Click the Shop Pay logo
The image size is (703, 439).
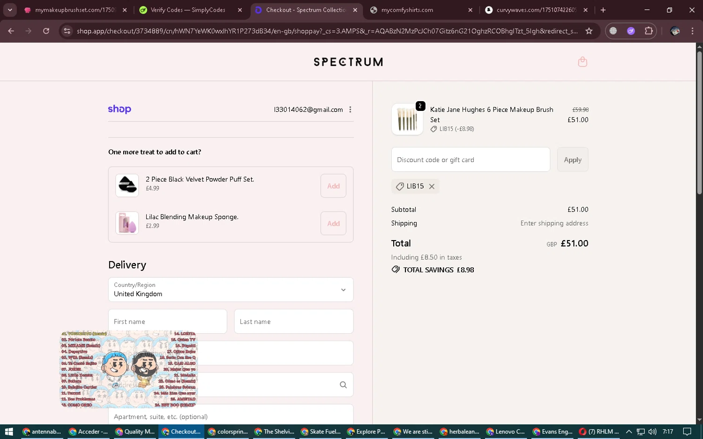[120, 109]
